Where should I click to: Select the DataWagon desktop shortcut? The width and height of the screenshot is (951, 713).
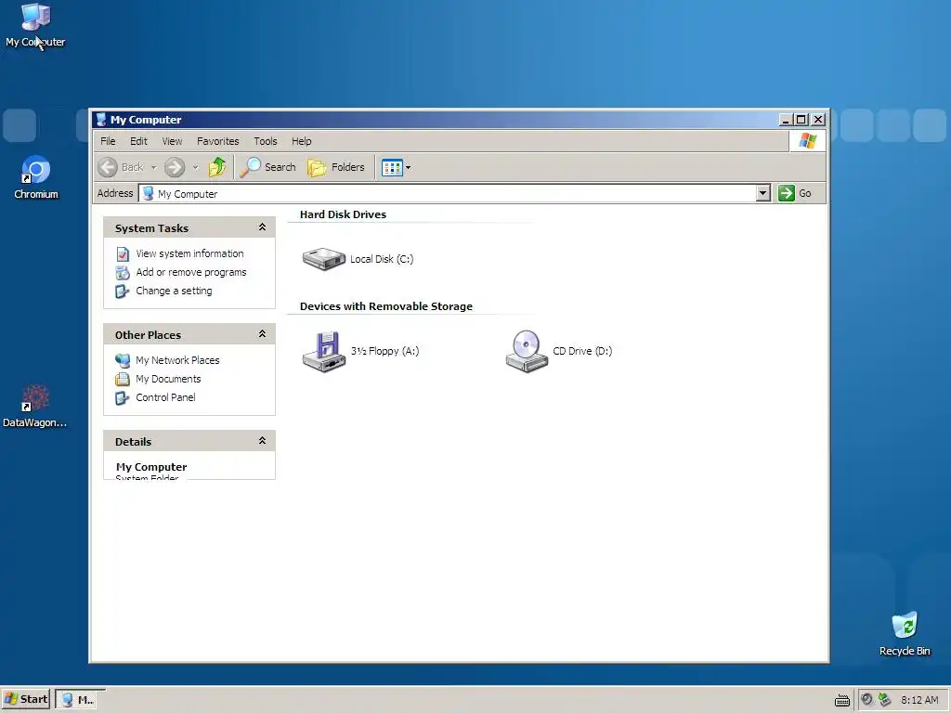point(34,407)
